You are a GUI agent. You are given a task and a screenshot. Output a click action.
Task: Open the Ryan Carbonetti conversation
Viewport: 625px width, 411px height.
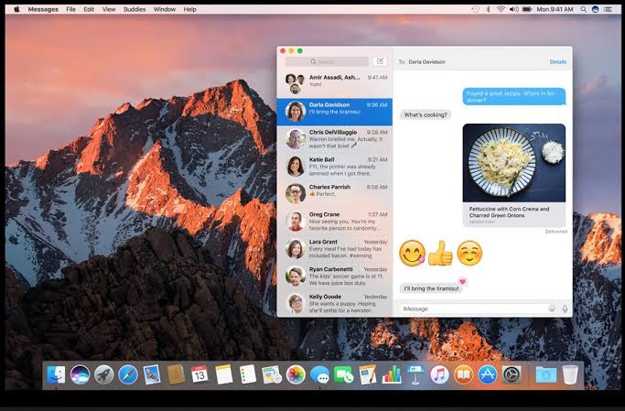click(x=334, y=276)
